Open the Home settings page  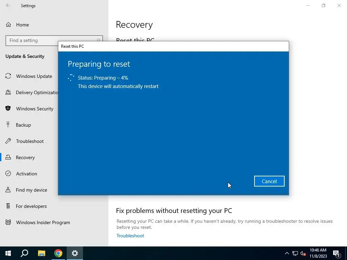tap(22, 25)
